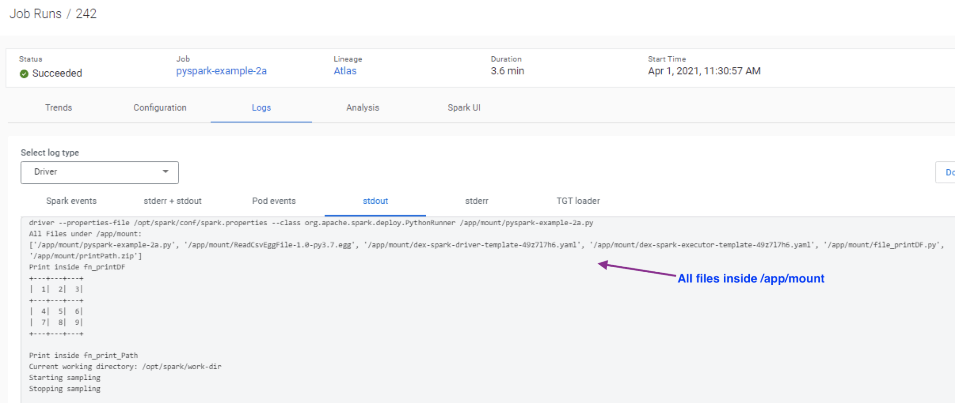
Task: Click the 'All files inside /app/mount' annotation
Action: [751, 278]
